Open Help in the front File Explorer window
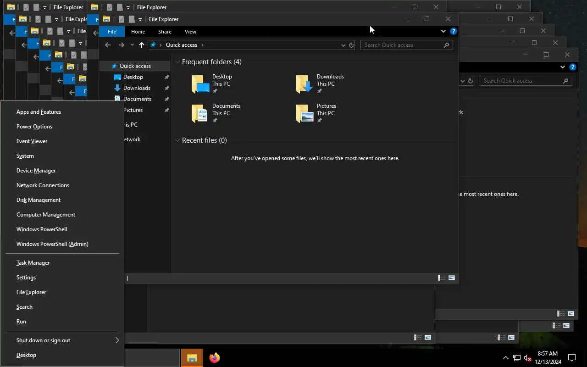Image resolution: width=587 pixels, height=367 pixels. click(454, 31)
